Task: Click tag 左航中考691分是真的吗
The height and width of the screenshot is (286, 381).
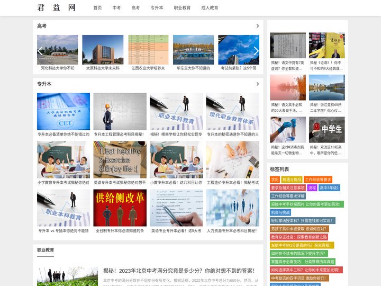Action: click(302, 245)
